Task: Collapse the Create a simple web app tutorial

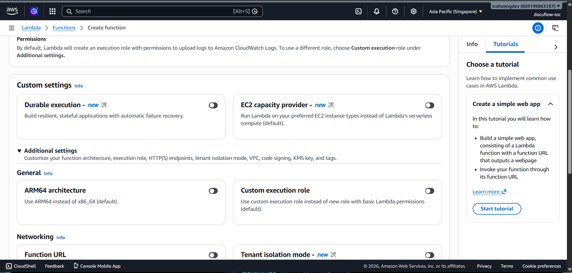Action: [x=551, y=104]
